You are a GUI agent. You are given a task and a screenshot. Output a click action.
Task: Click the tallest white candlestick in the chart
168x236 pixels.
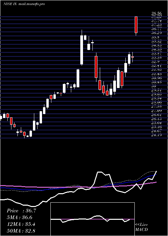pyautogui.click(x=82, y=50)
